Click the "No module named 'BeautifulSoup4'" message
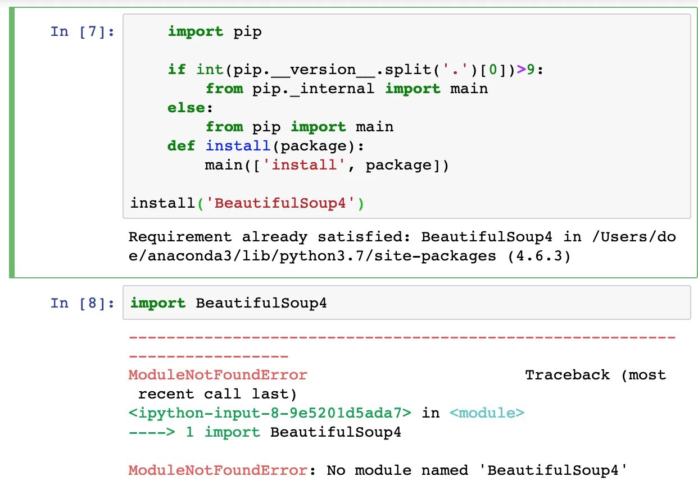698x504 pixels. click(477, 470)
